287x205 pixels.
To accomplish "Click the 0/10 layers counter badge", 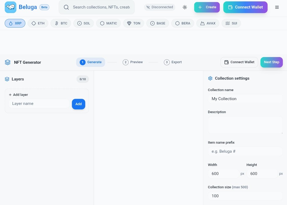I will click(83, 79).
